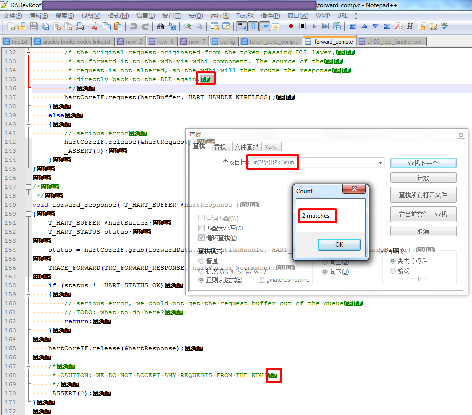The image size is (472, 415).
Task: Collapse the forward_response fold at line 150
Action: click(x=28, y=214)
